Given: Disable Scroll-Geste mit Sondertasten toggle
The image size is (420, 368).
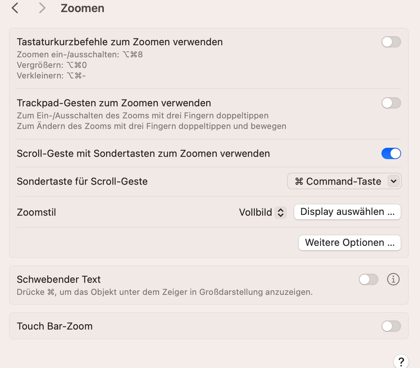Looking at the screenshot, I should point(391,153).
